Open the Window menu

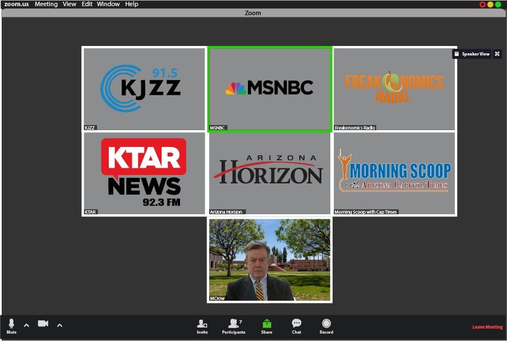[108, 4]
